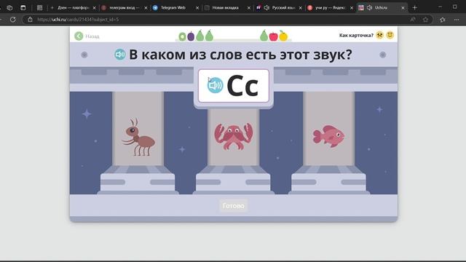The height and width of the screenshot is (262, 466).
Task: Close the Новая вкладка tab
Action: [x=249, y=8]
